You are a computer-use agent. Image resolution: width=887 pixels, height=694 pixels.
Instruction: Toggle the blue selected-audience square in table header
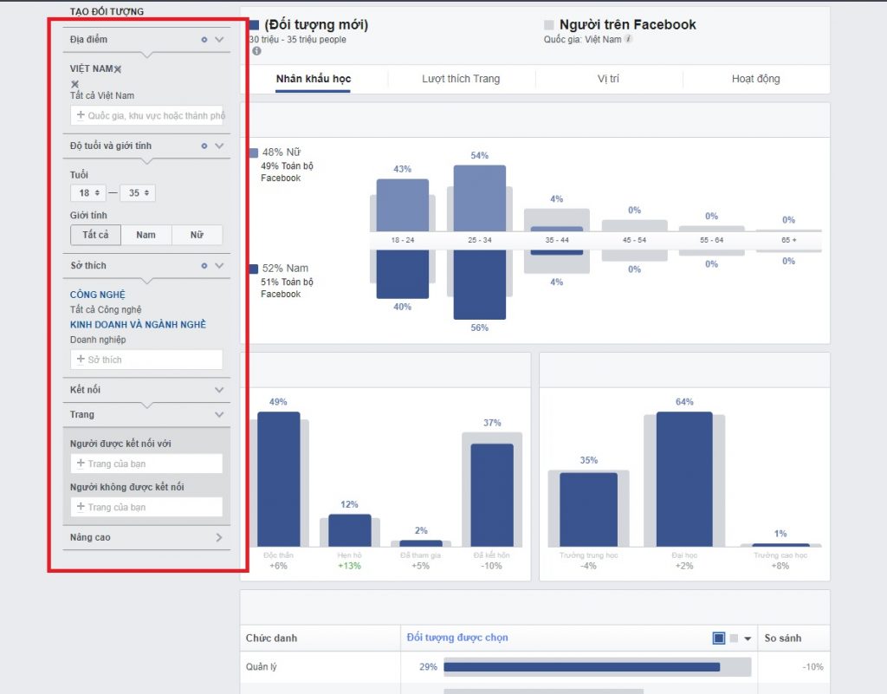[718, 638]
